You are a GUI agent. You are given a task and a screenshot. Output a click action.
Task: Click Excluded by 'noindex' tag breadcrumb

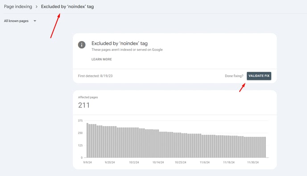(x=67, y=6)
